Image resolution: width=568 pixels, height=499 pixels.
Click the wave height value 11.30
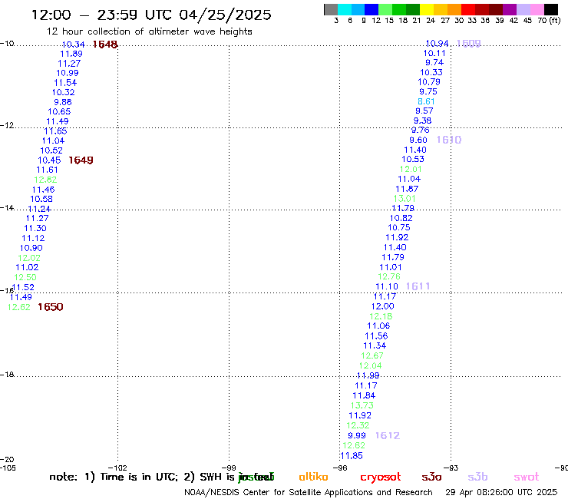pos(35,228)
